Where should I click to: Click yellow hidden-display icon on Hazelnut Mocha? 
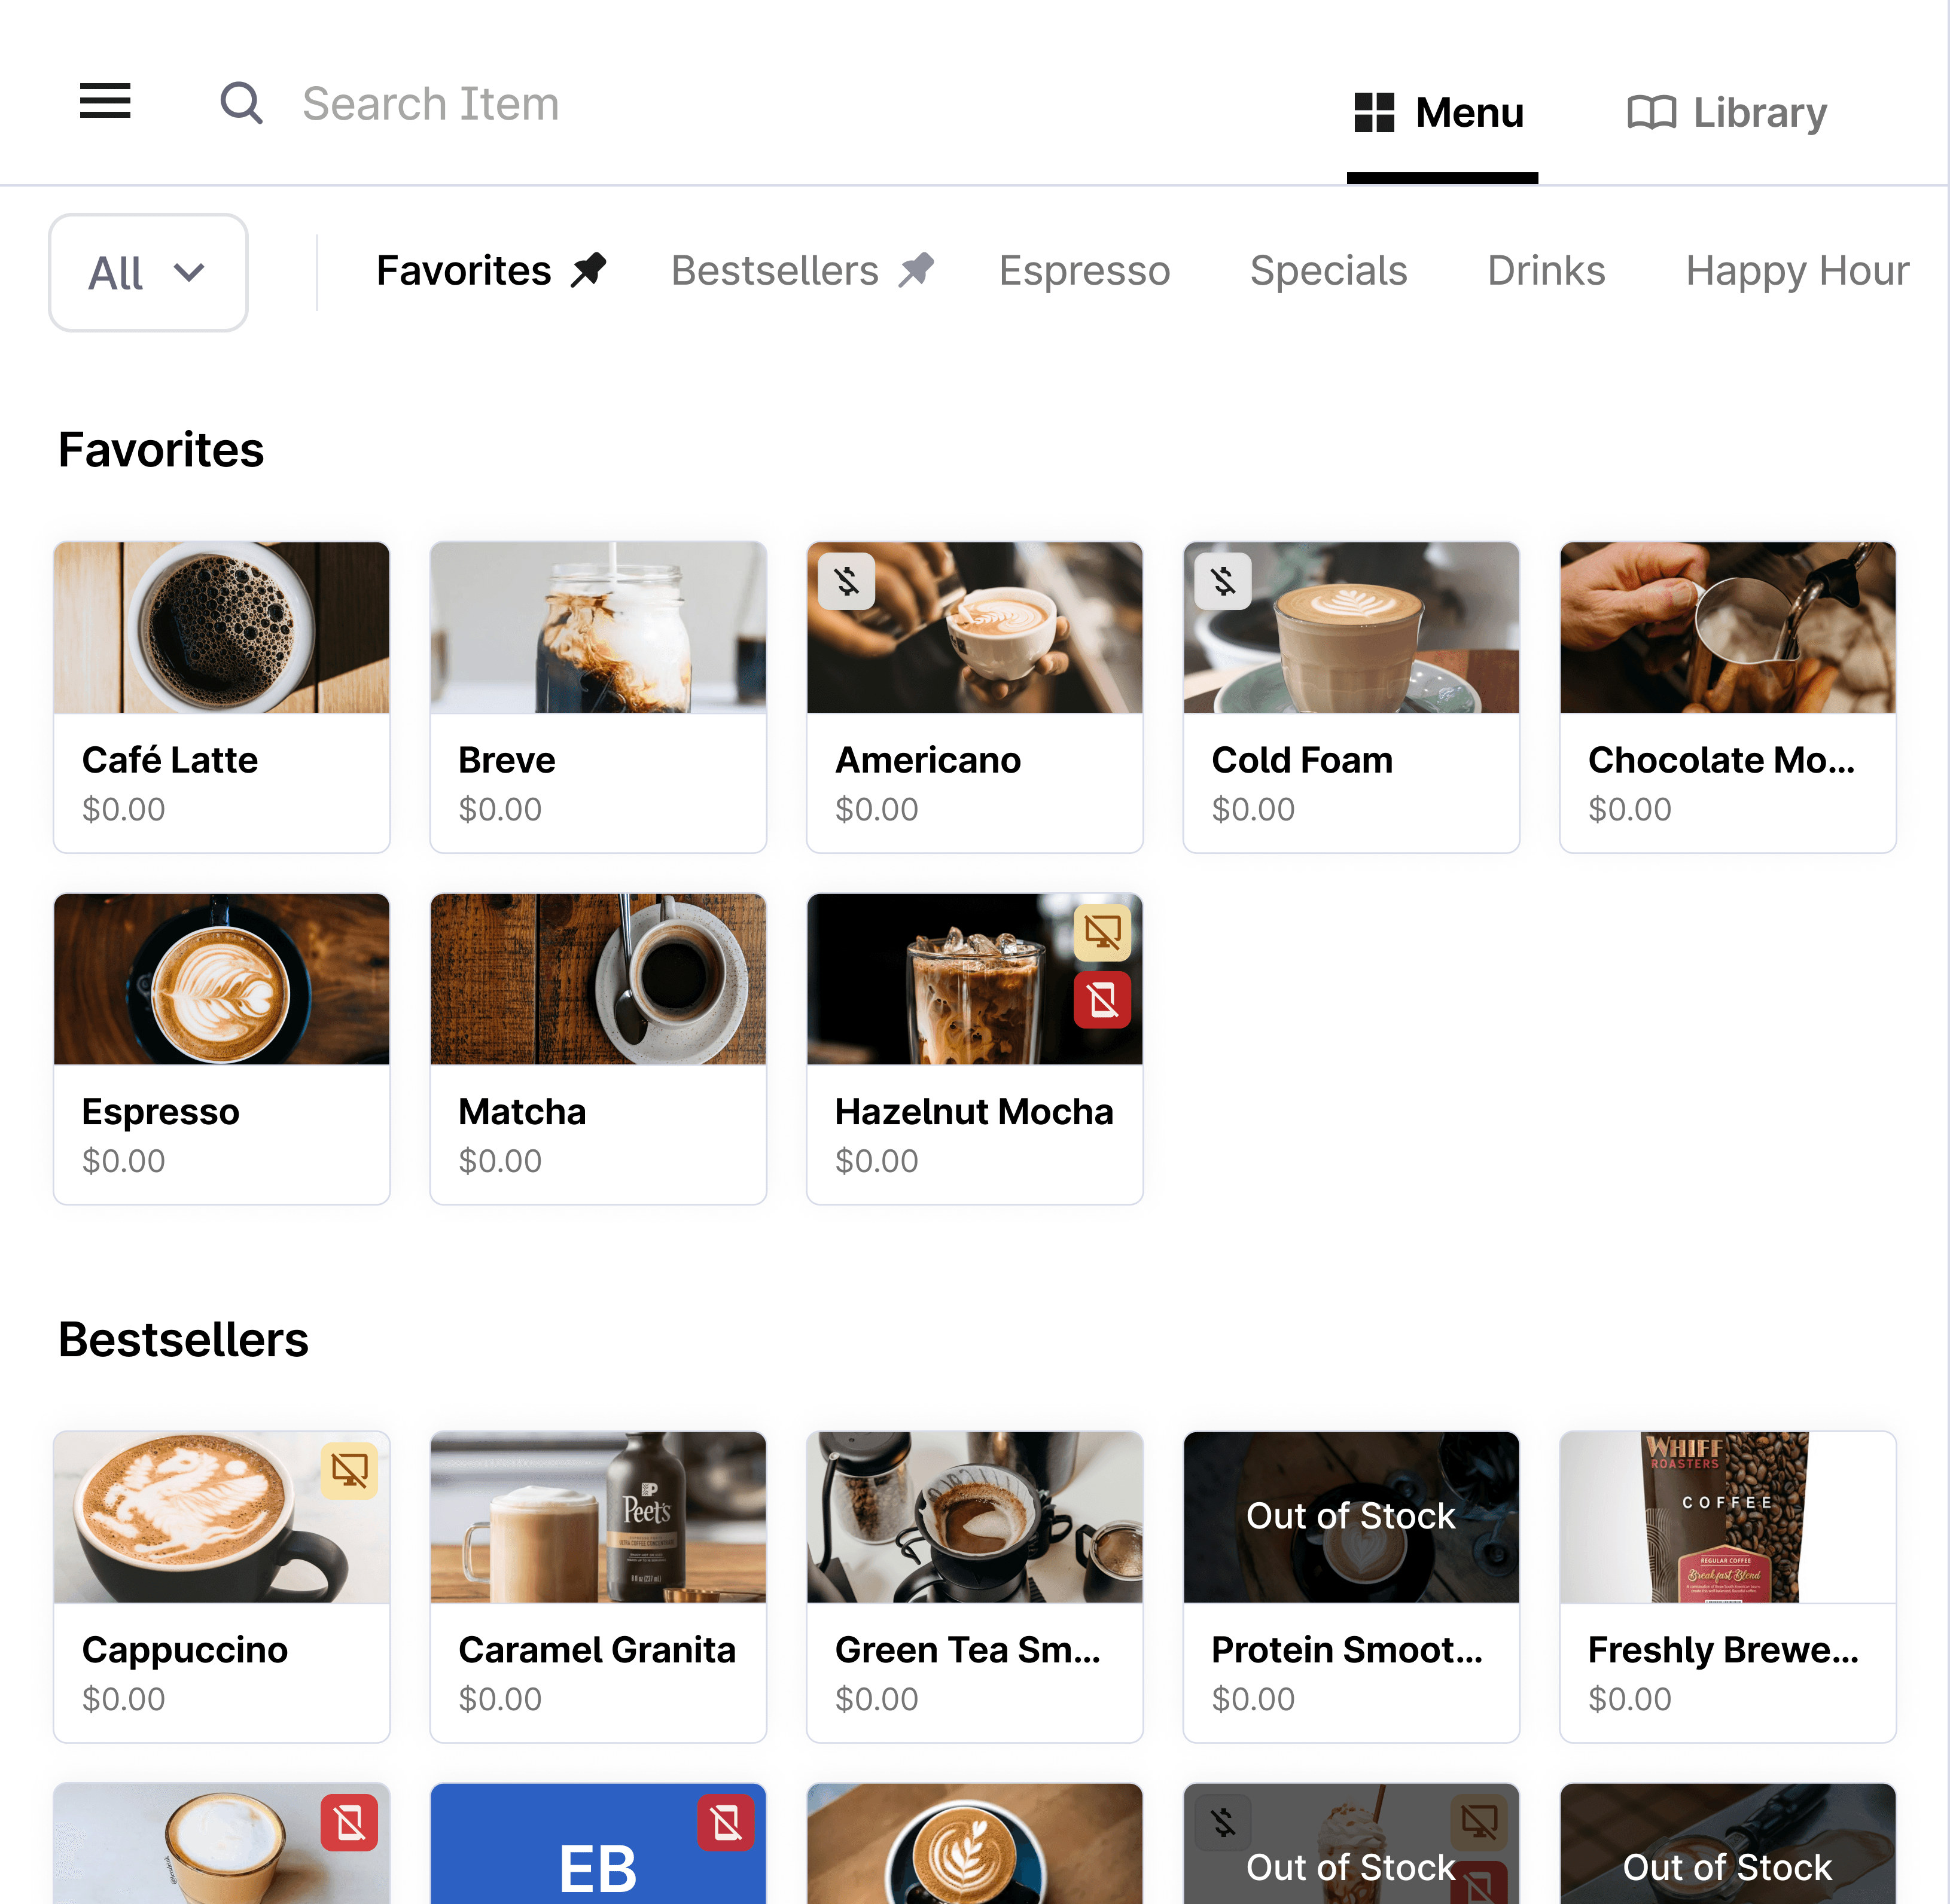[x=1102, y=932]
